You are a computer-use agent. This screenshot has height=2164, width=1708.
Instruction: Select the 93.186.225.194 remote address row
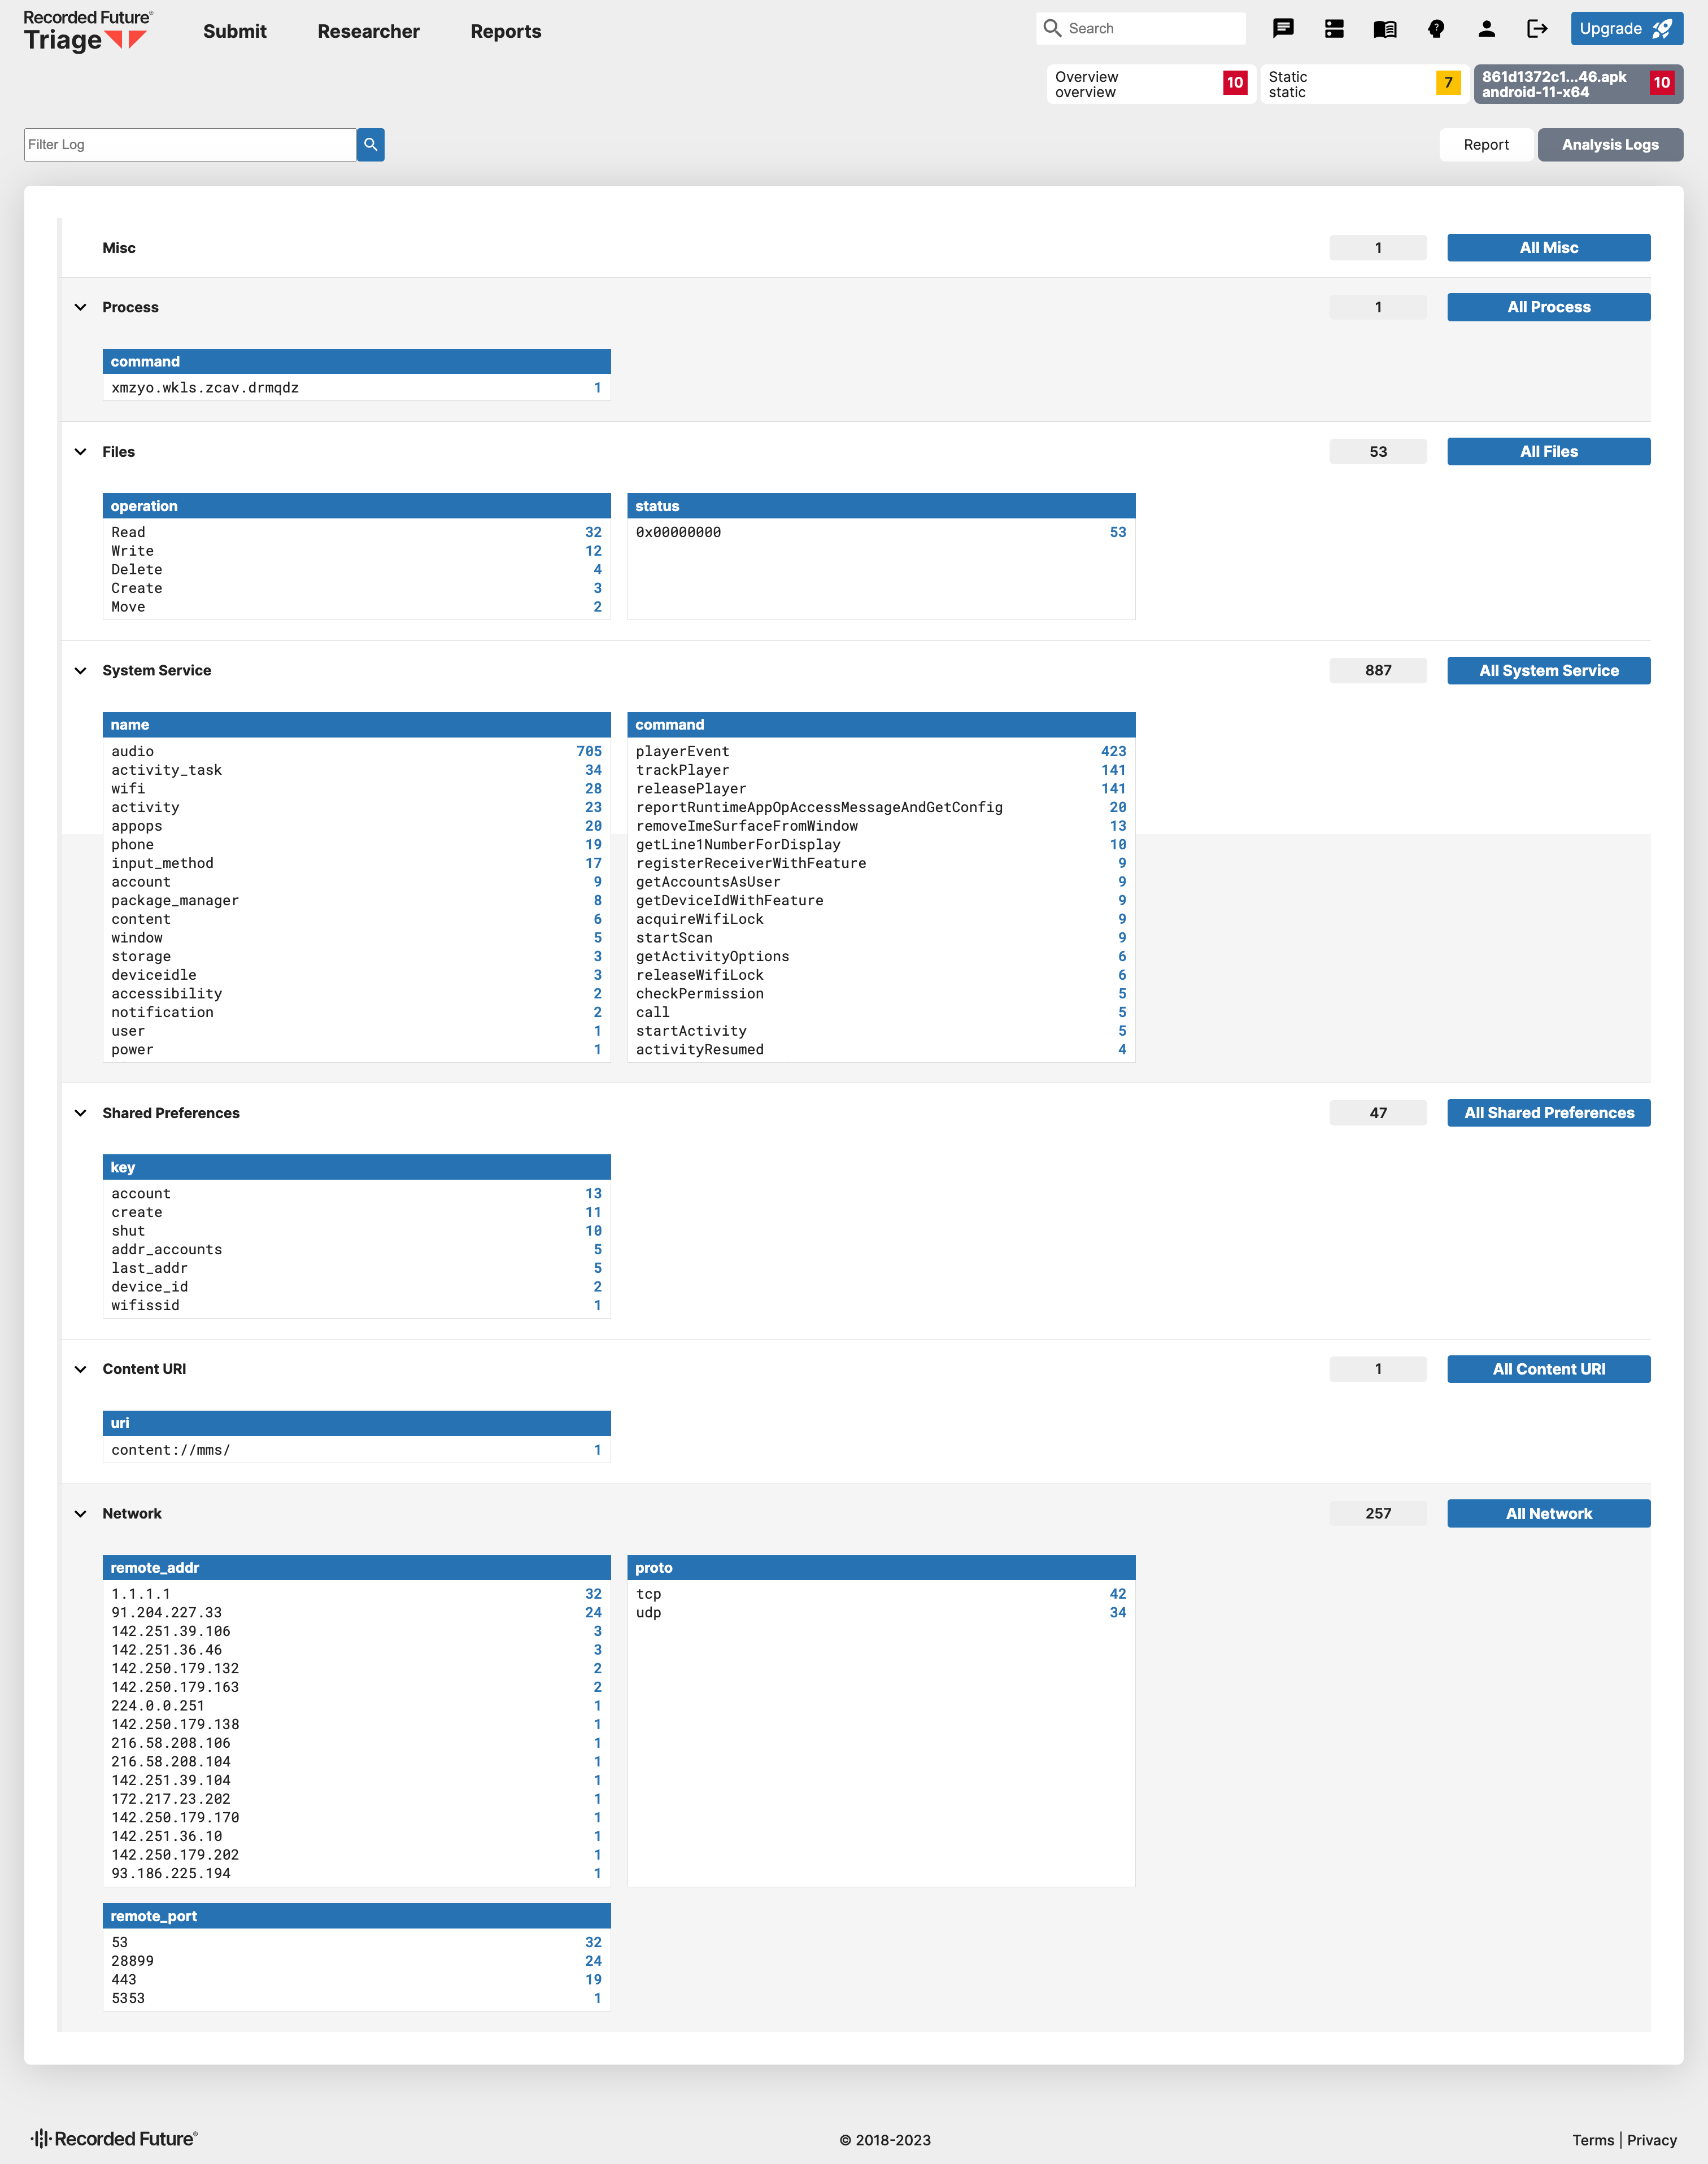click(x=356, y=1874)
